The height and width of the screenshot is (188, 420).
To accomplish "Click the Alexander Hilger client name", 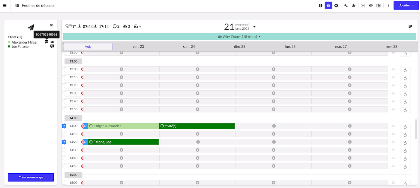I will tap(25, 42).
